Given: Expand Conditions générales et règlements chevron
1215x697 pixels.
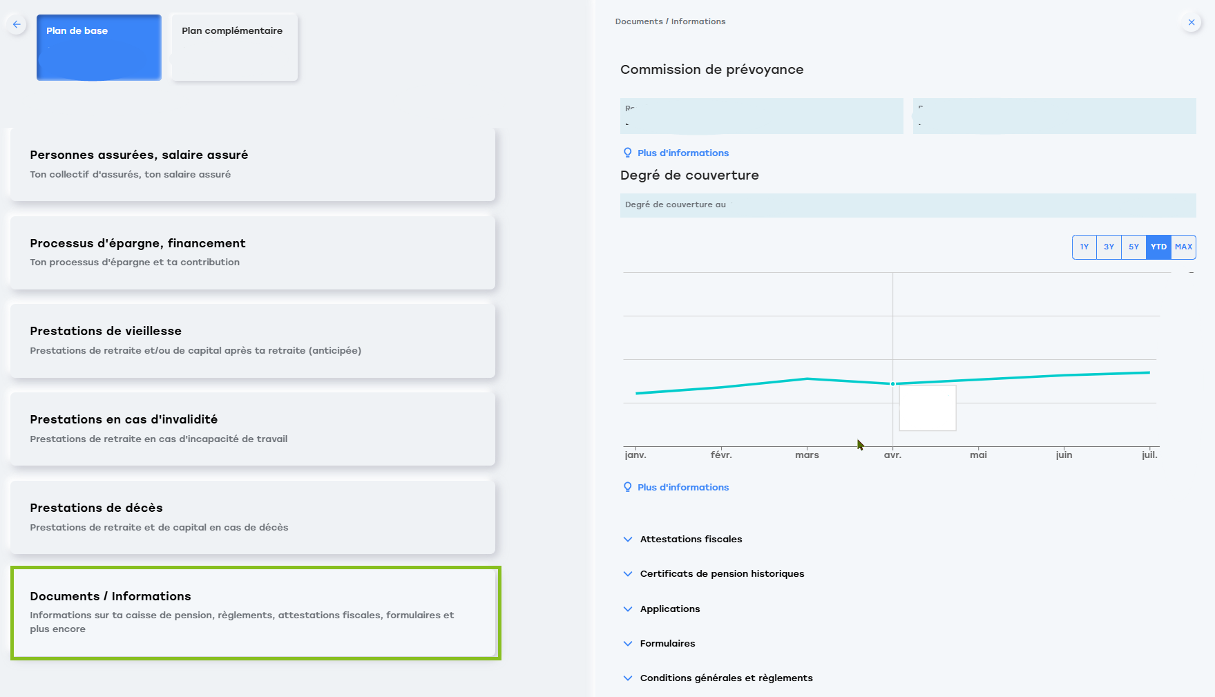Looking at the screenshot, I should click(628, 678).
